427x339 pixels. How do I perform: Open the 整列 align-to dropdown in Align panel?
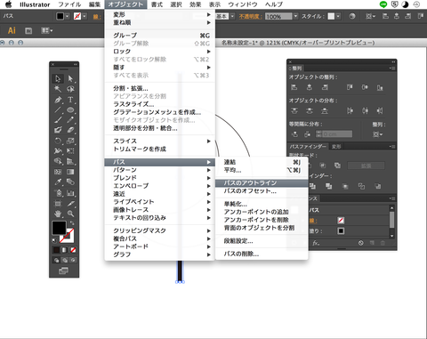[x=378, y=134]
